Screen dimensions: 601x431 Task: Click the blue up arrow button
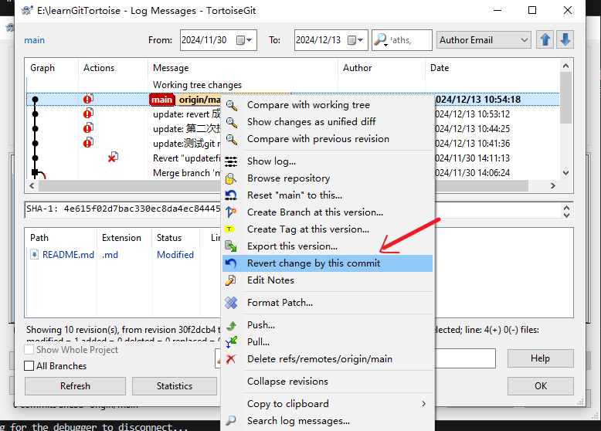pyautogui.click(x=546, y=40)
